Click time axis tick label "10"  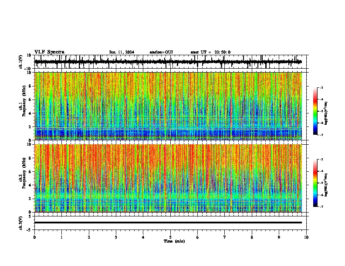click(306, 237)
